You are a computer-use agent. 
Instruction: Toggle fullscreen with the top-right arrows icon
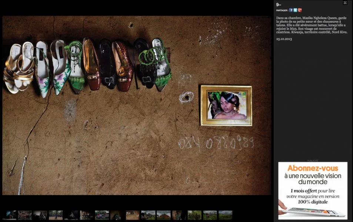(x=345, y=3)
